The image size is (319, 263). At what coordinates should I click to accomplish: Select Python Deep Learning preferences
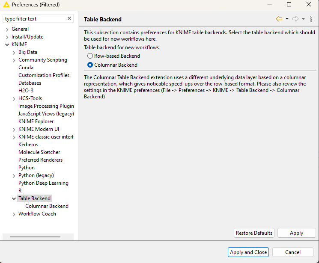coord(43,183)
